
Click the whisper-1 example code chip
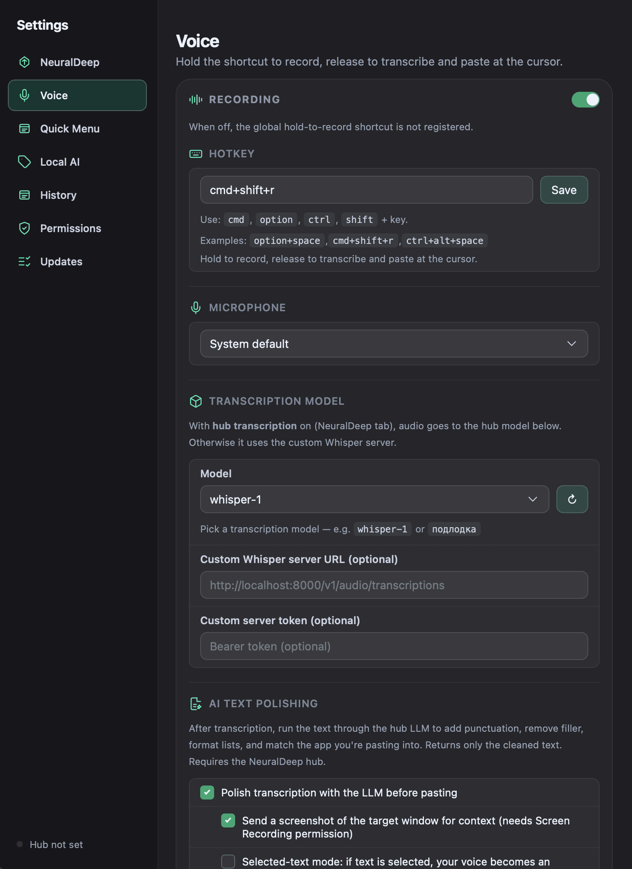click(382, 529)
